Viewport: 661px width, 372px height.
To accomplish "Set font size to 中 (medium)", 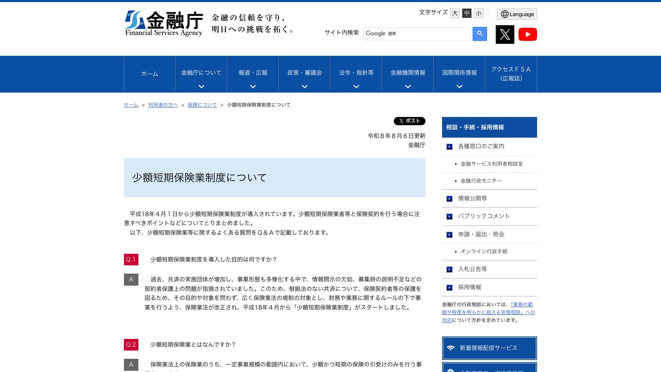I will (467, 13).
